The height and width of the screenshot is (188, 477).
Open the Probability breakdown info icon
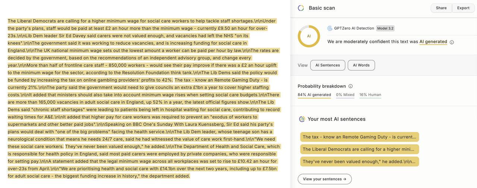click(x=350, y=86)
